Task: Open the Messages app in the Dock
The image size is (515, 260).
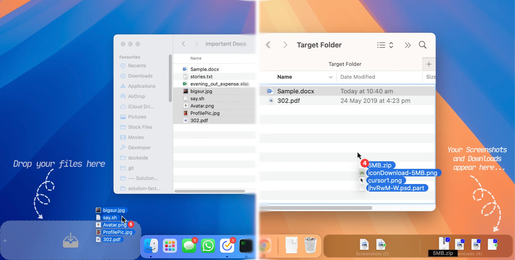Action: 189,246
